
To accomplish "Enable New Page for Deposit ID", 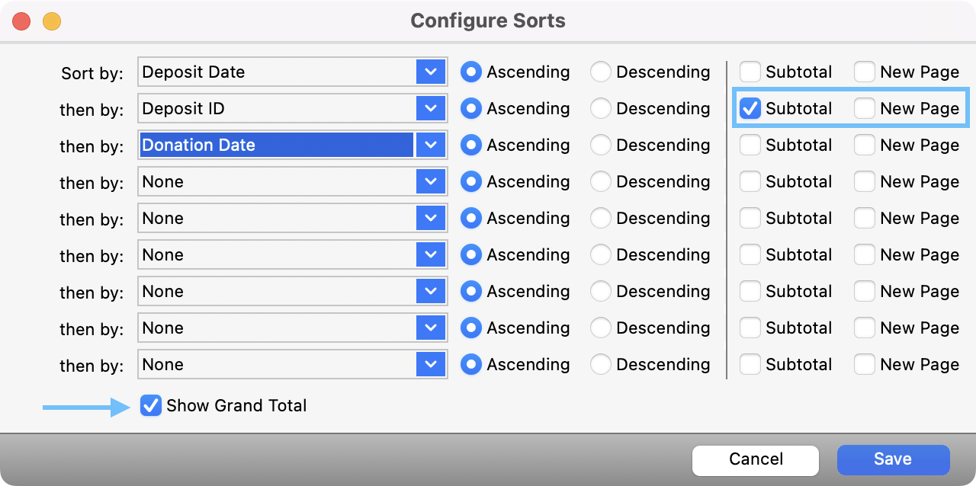I will coord(865,109).
